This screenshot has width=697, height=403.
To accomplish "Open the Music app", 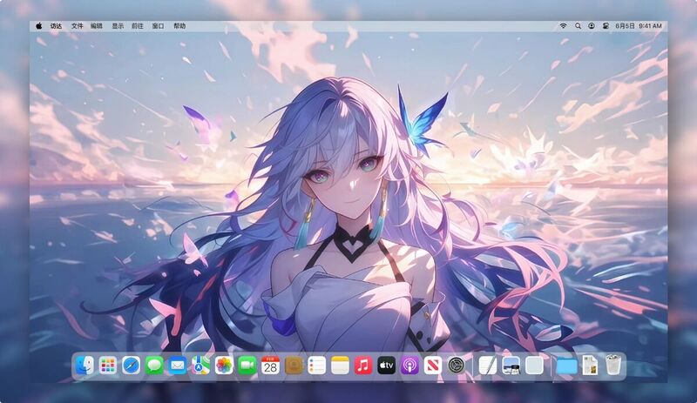I will (363, 366).
